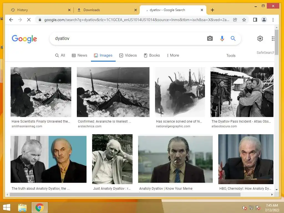The height and width of the screenshot is (213, 284).
Task: Stop loading the page
Action: click(x=29, y=20)
